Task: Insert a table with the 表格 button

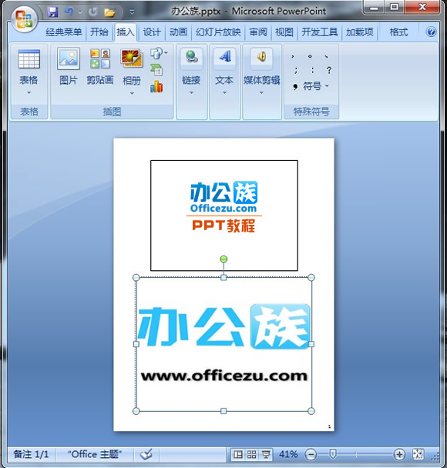Action: click(29, 72)
